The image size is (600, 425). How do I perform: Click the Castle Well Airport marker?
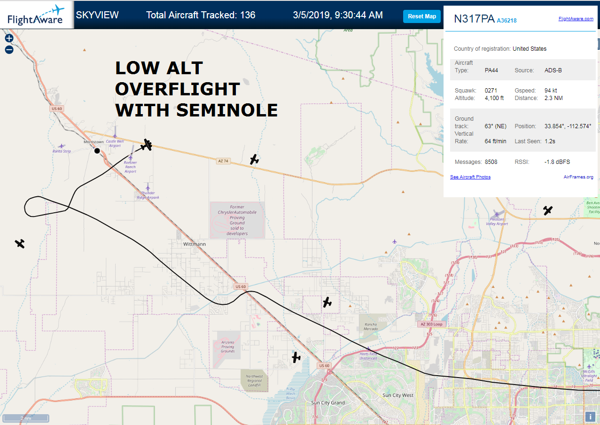point(115,136)
